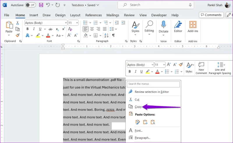This screenshot has height=143, width=233.
Task: Toggle the AutoSave switch
Action: click(x=30, y=5)
